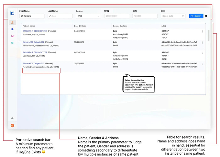Click the Date Of Birth column header

pos(80,26)
